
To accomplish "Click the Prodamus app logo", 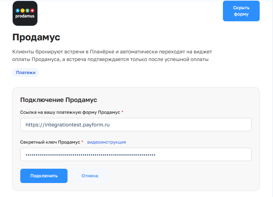I will [25, 13].
